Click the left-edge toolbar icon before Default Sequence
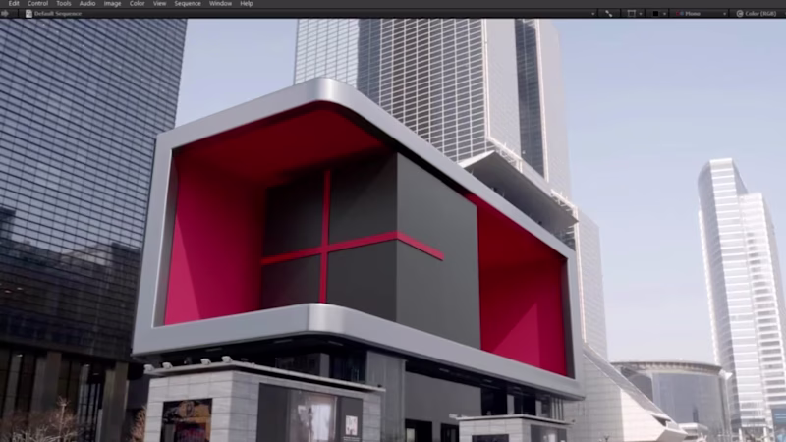 (x=5, y=14)
